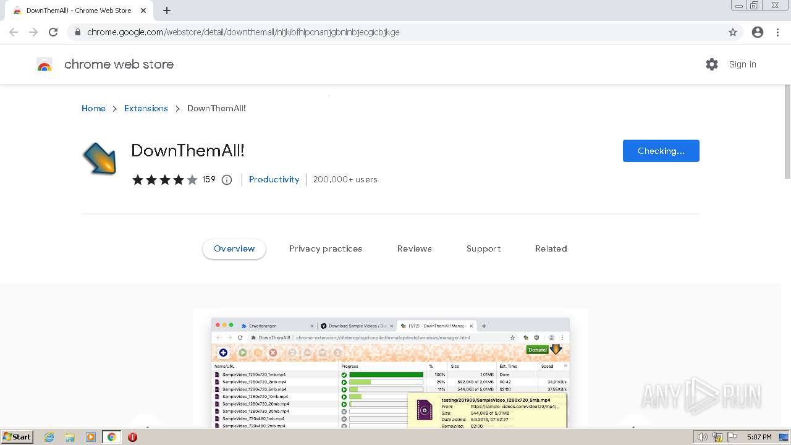Click the 5:07 PM clock
The height and width of the screenshot is (445, 791).
(x=759, y=437)
